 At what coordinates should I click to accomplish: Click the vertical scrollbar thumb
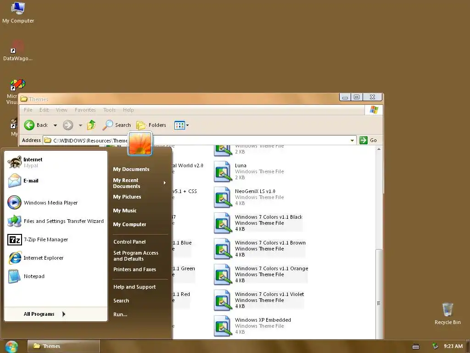tap(379, 294)
